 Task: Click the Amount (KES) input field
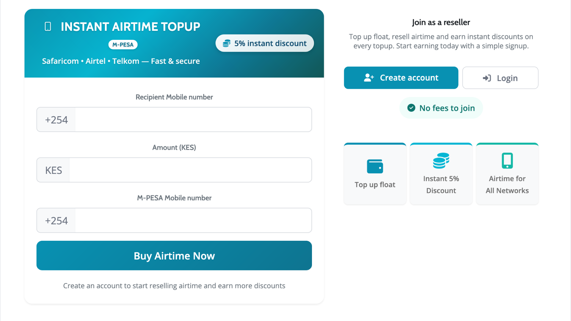point(190,170)
